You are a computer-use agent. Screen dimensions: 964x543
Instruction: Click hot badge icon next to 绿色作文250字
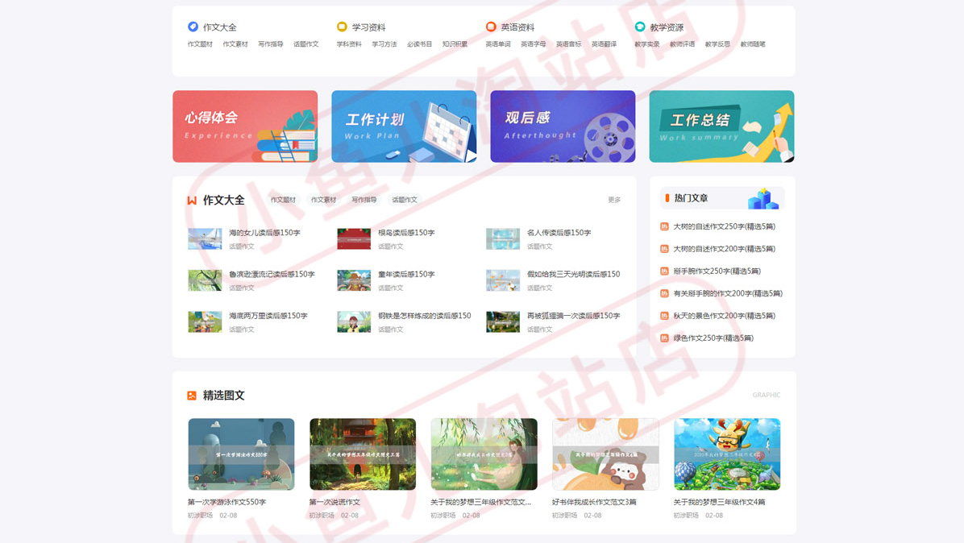(664, 338)
